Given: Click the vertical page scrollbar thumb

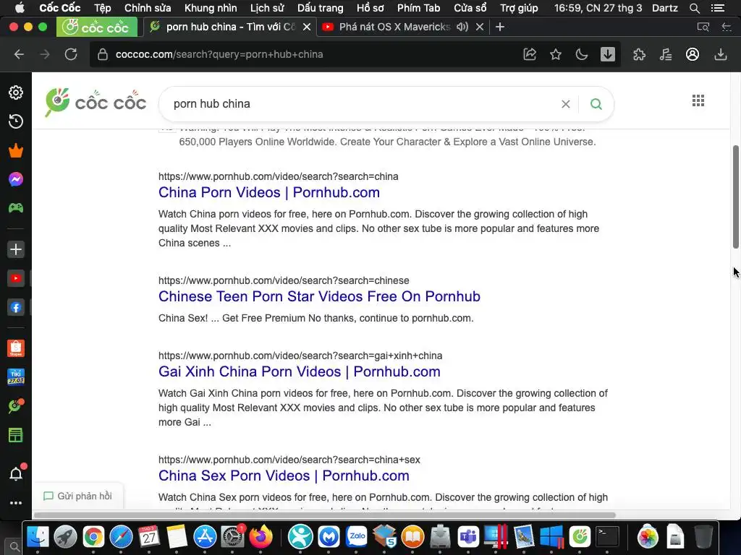Looking at the screenshot, I should click(x=735, y=197).
